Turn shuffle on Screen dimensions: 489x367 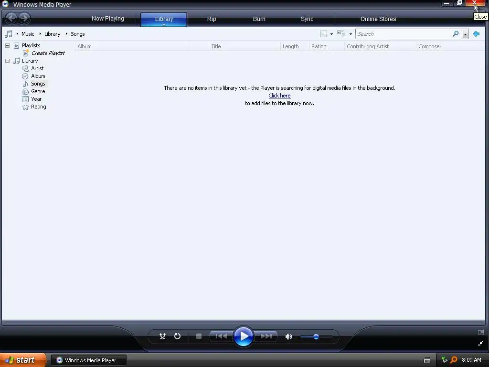click(x=162, y=336)
